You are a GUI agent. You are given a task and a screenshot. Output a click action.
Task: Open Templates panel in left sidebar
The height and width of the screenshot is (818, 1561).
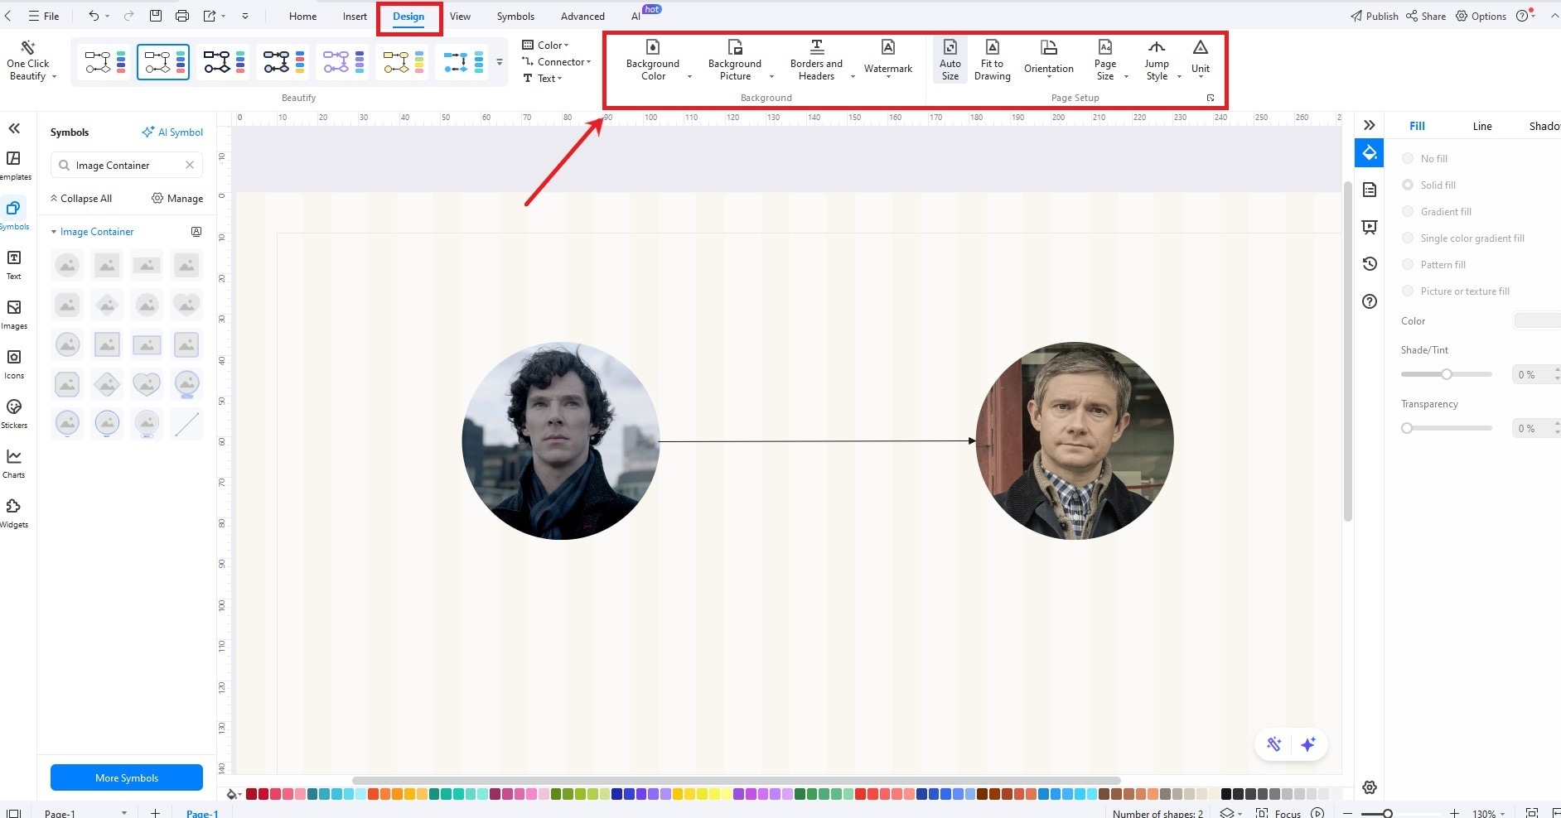point(14,165)
